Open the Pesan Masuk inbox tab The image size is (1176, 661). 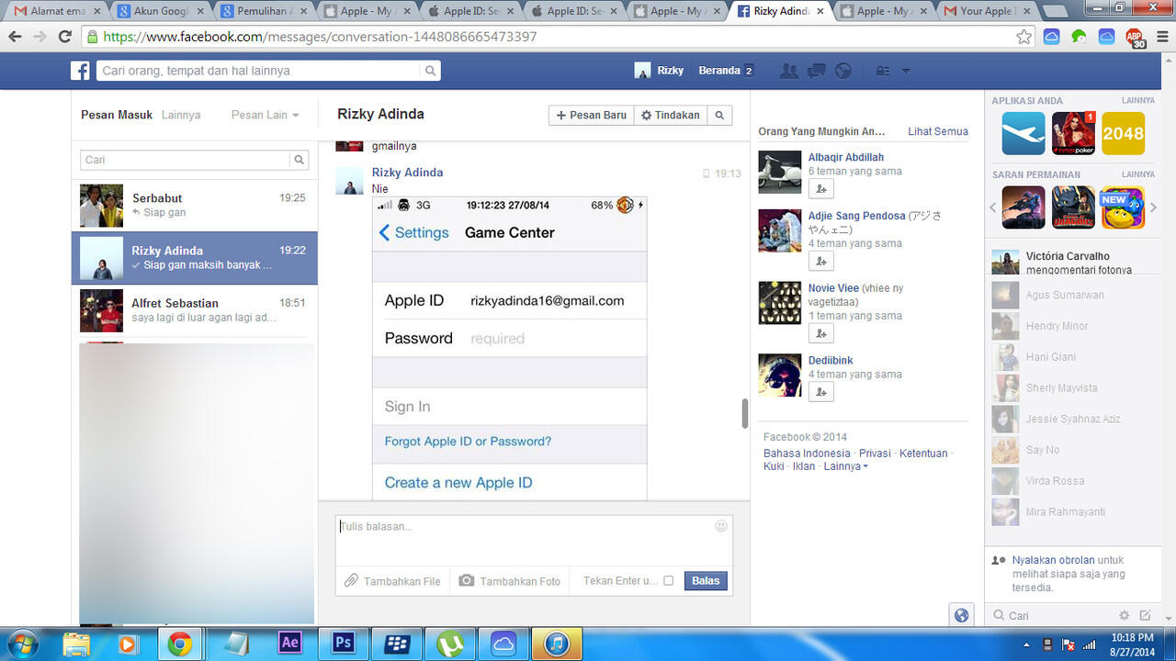coord(117,115)
